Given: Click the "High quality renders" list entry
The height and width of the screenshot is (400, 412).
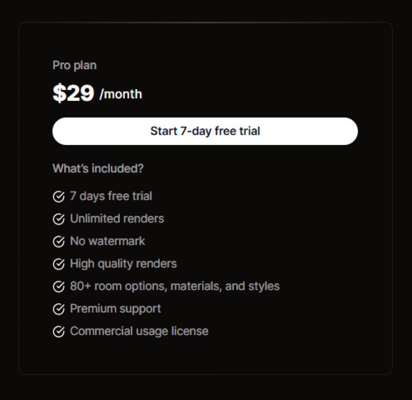Looking at the screenshot, I should pos(123,263).
